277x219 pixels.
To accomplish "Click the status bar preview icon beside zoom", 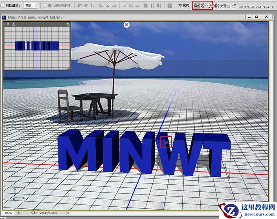I will 18,213.
